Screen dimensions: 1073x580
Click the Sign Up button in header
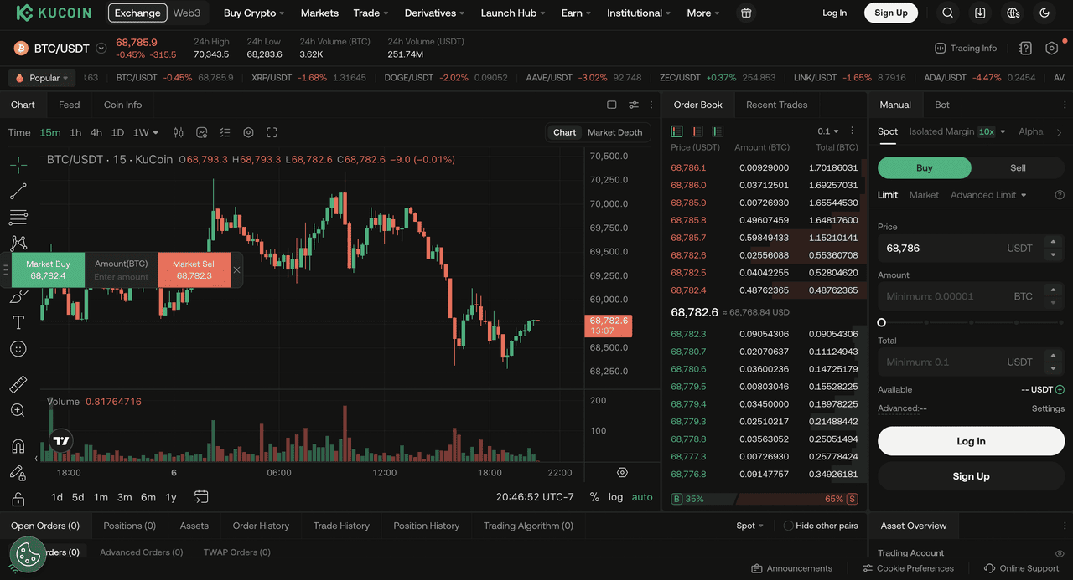890,13
